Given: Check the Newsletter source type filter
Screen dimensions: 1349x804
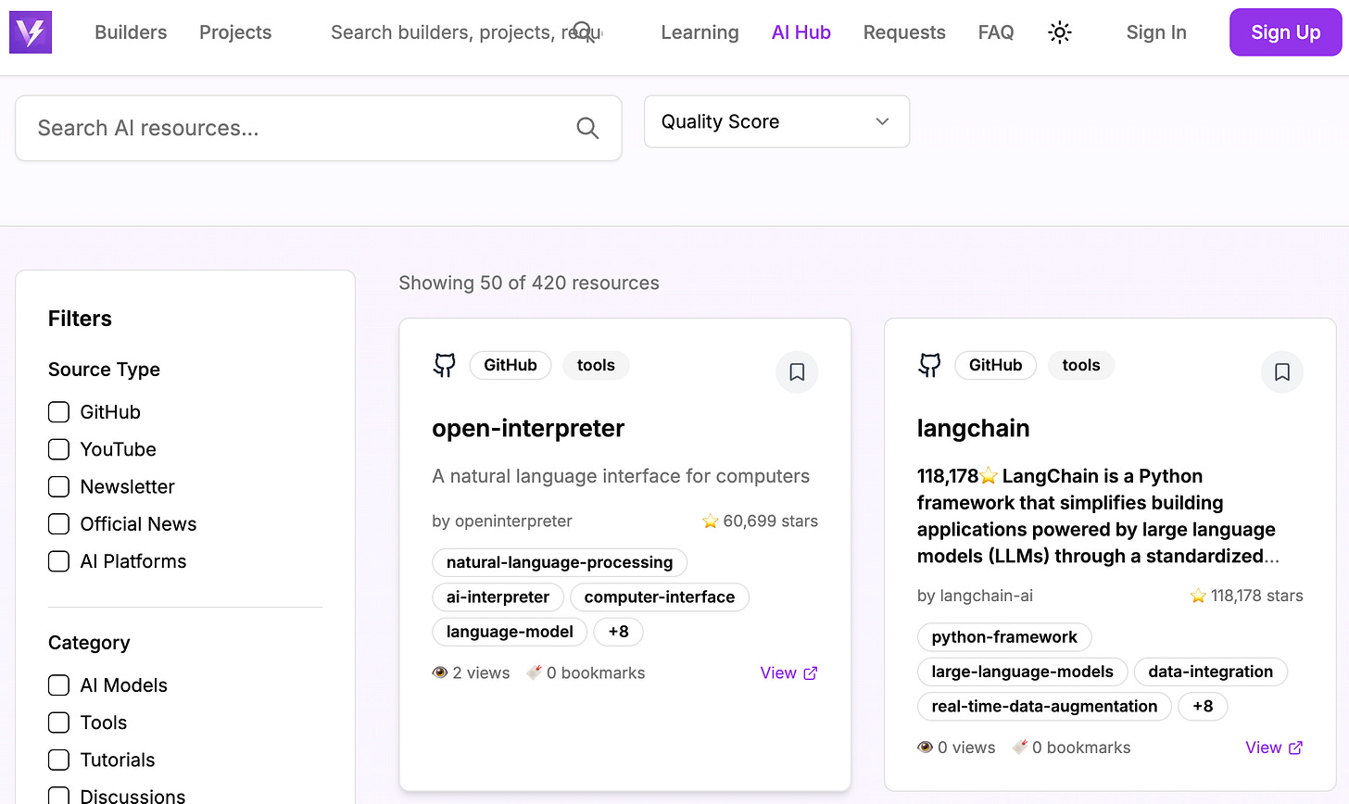Looking at the screenshot, I should [58, 486].
